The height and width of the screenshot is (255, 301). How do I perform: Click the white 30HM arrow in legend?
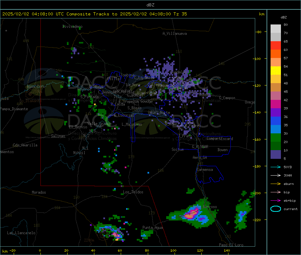tap(276, 175)
